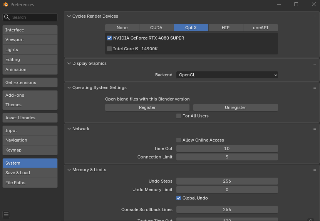Open the Animation preferences section

click(30, 69)
